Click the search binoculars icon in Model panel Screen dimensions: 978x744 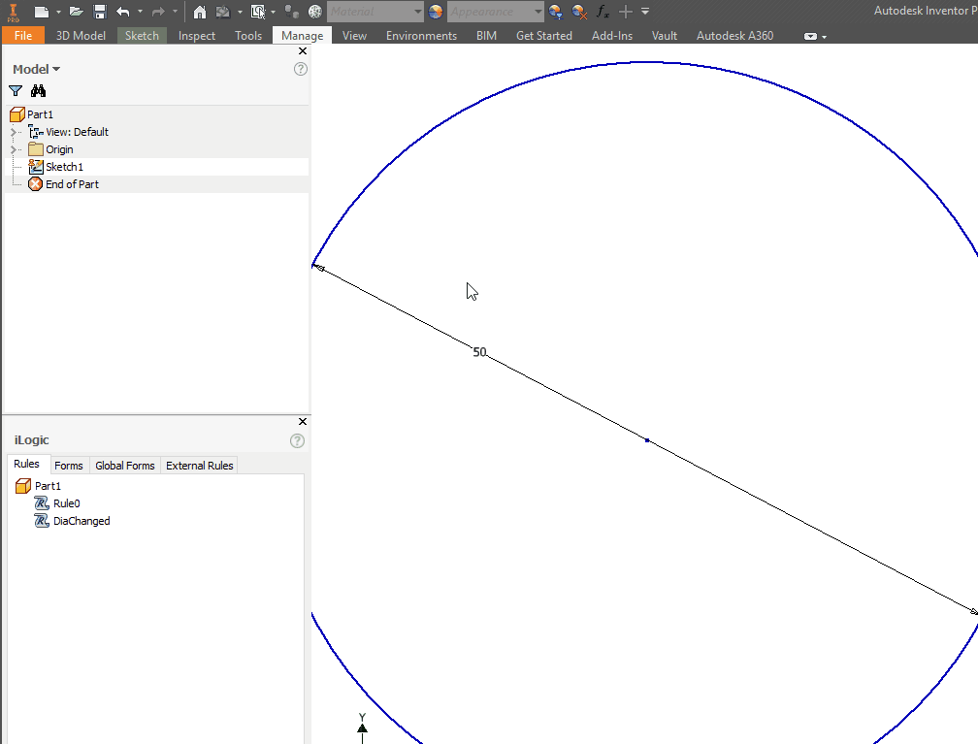37,90
